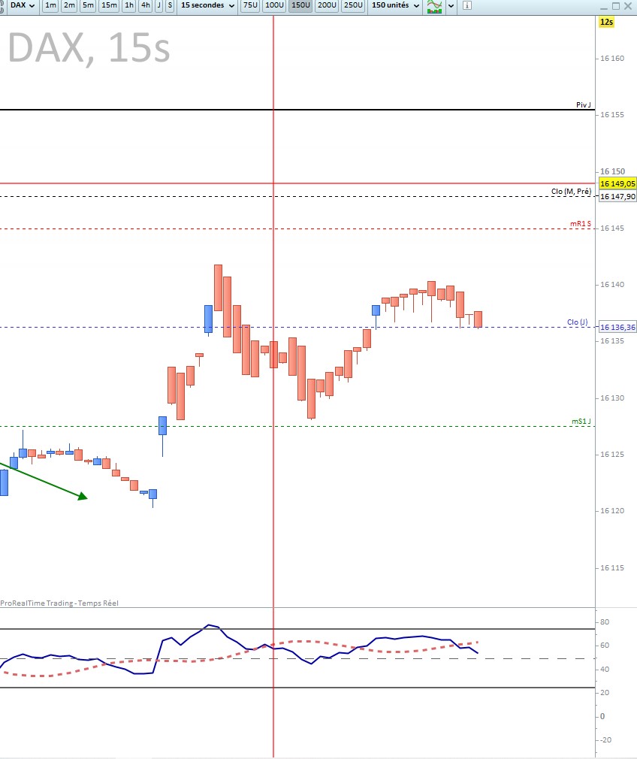
Task: Select the 2m timeframe button
Action: (69, 5)
